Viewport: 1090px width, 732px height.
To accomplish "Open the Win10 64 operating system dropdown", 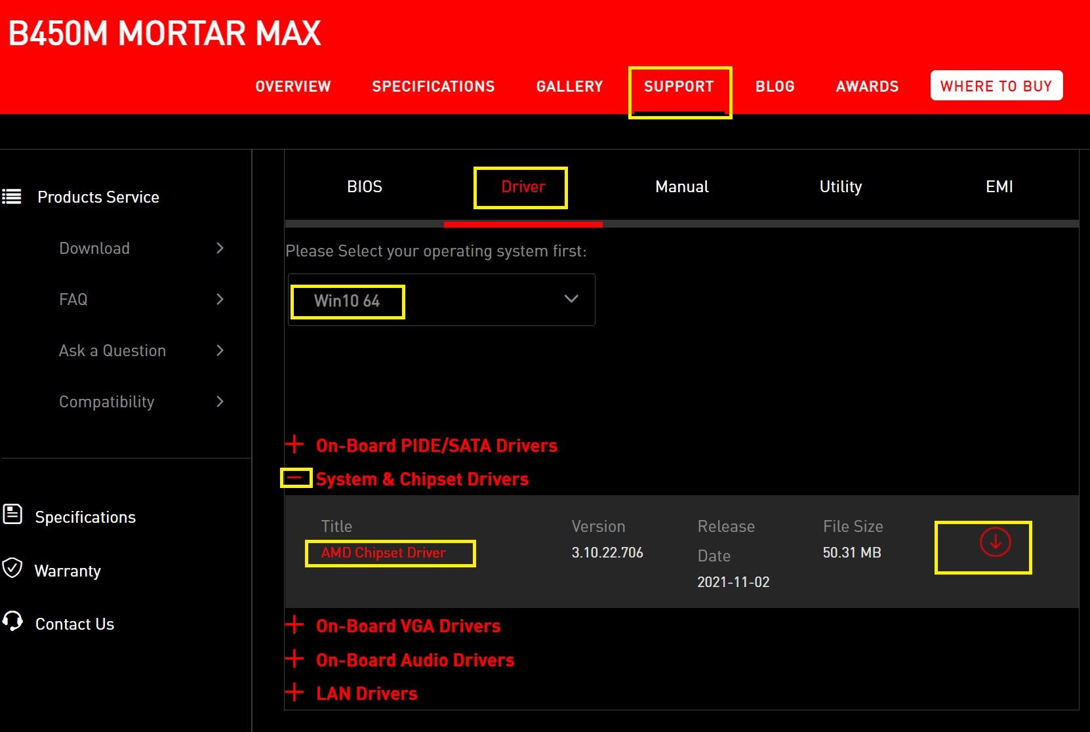I will tap(441, 300).
